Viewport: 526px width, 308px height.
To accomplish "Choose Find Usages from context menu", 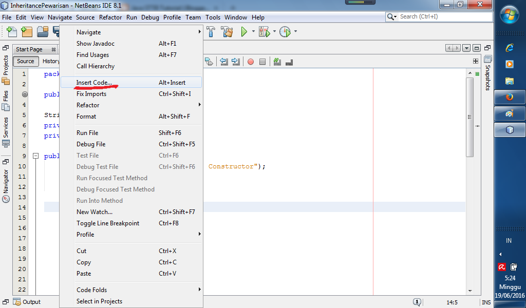I will tap(131, 54).
